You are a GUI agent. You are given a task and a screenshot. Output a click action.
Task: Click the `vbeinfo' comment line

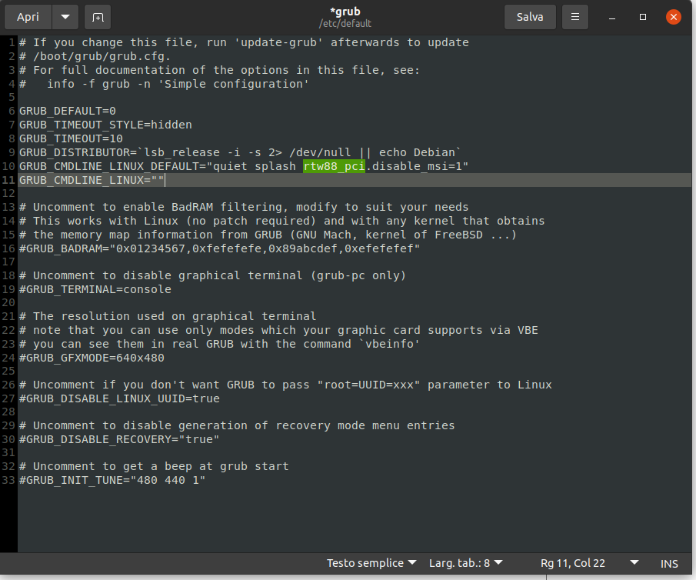[220, 344]
